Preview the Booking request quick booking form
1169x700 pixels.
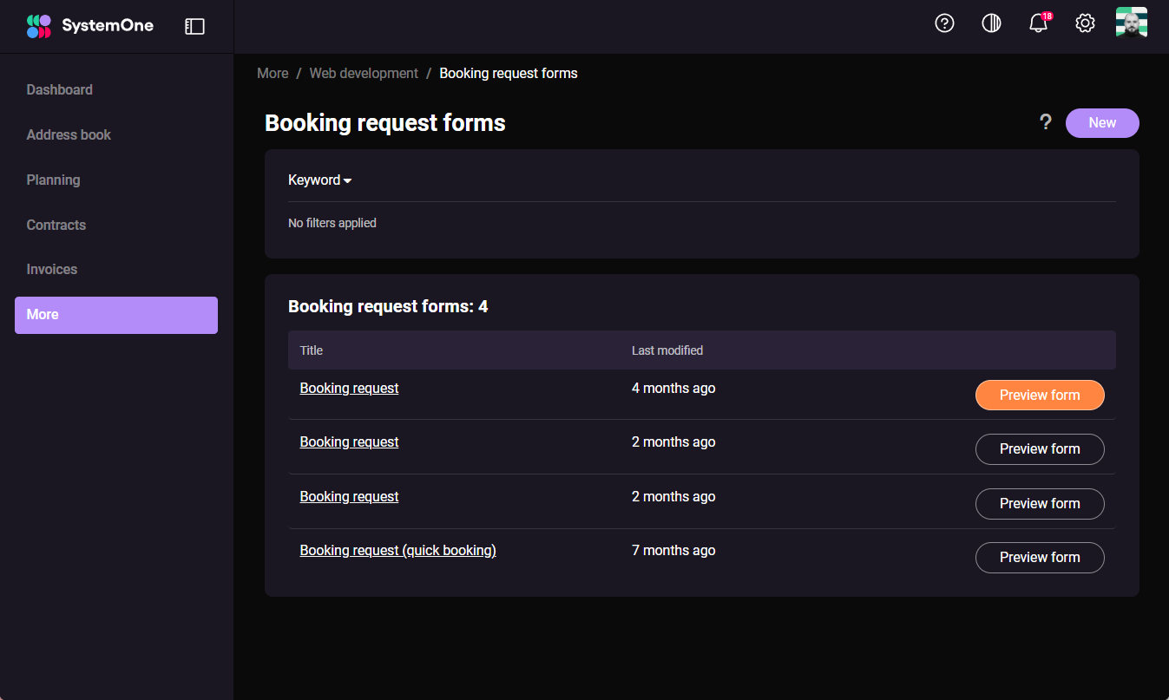click(1040, 557)
